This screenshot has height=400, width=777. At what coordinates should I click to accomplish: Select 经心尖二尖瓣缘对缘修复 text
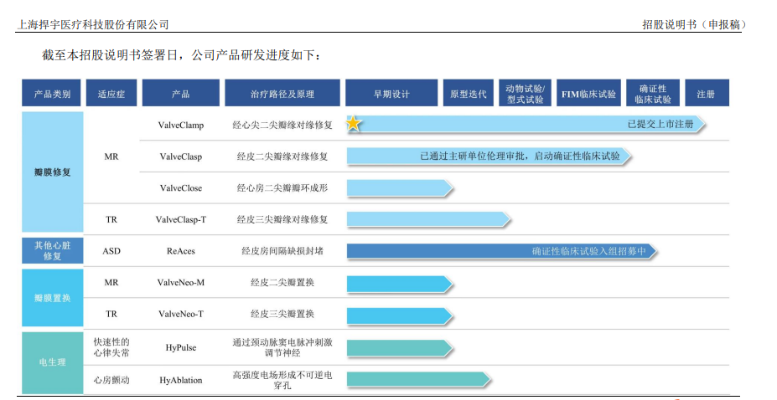point(282,125)
